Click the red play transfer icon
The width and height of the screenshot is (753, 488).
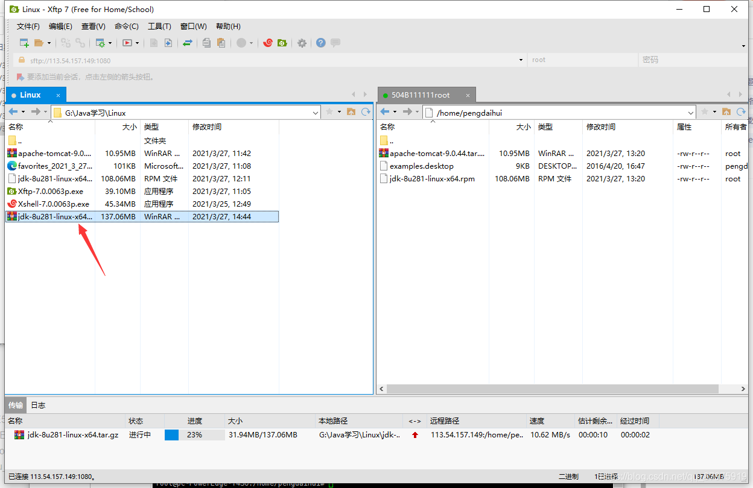pos(127,43)
